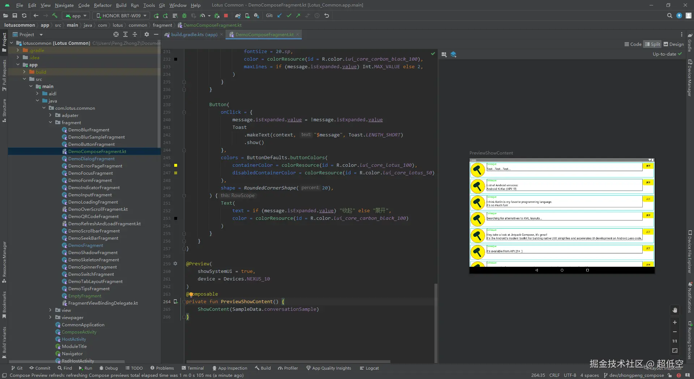Open the Refactor menu
The height and width of the screenshot is (379, 694).
point(103,5)
